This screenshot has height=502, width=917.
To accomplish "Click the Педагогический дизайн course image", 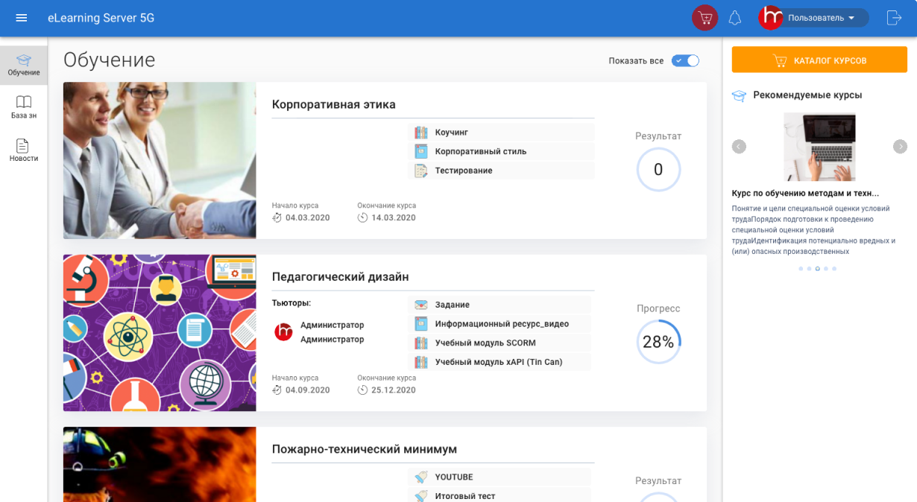I will pos(160,333).
